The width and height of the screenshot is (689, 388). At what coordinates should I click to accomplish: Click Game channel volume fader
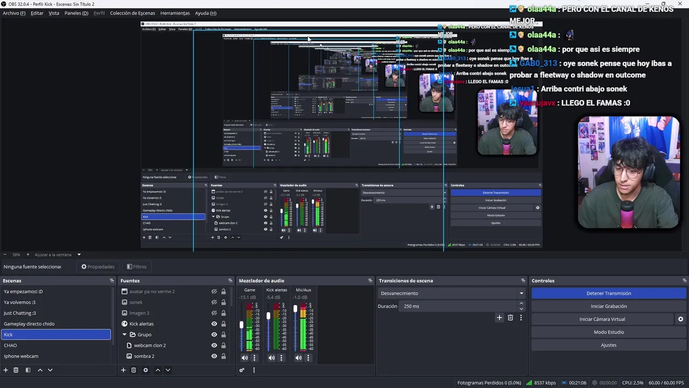click(x=241, y=325)
